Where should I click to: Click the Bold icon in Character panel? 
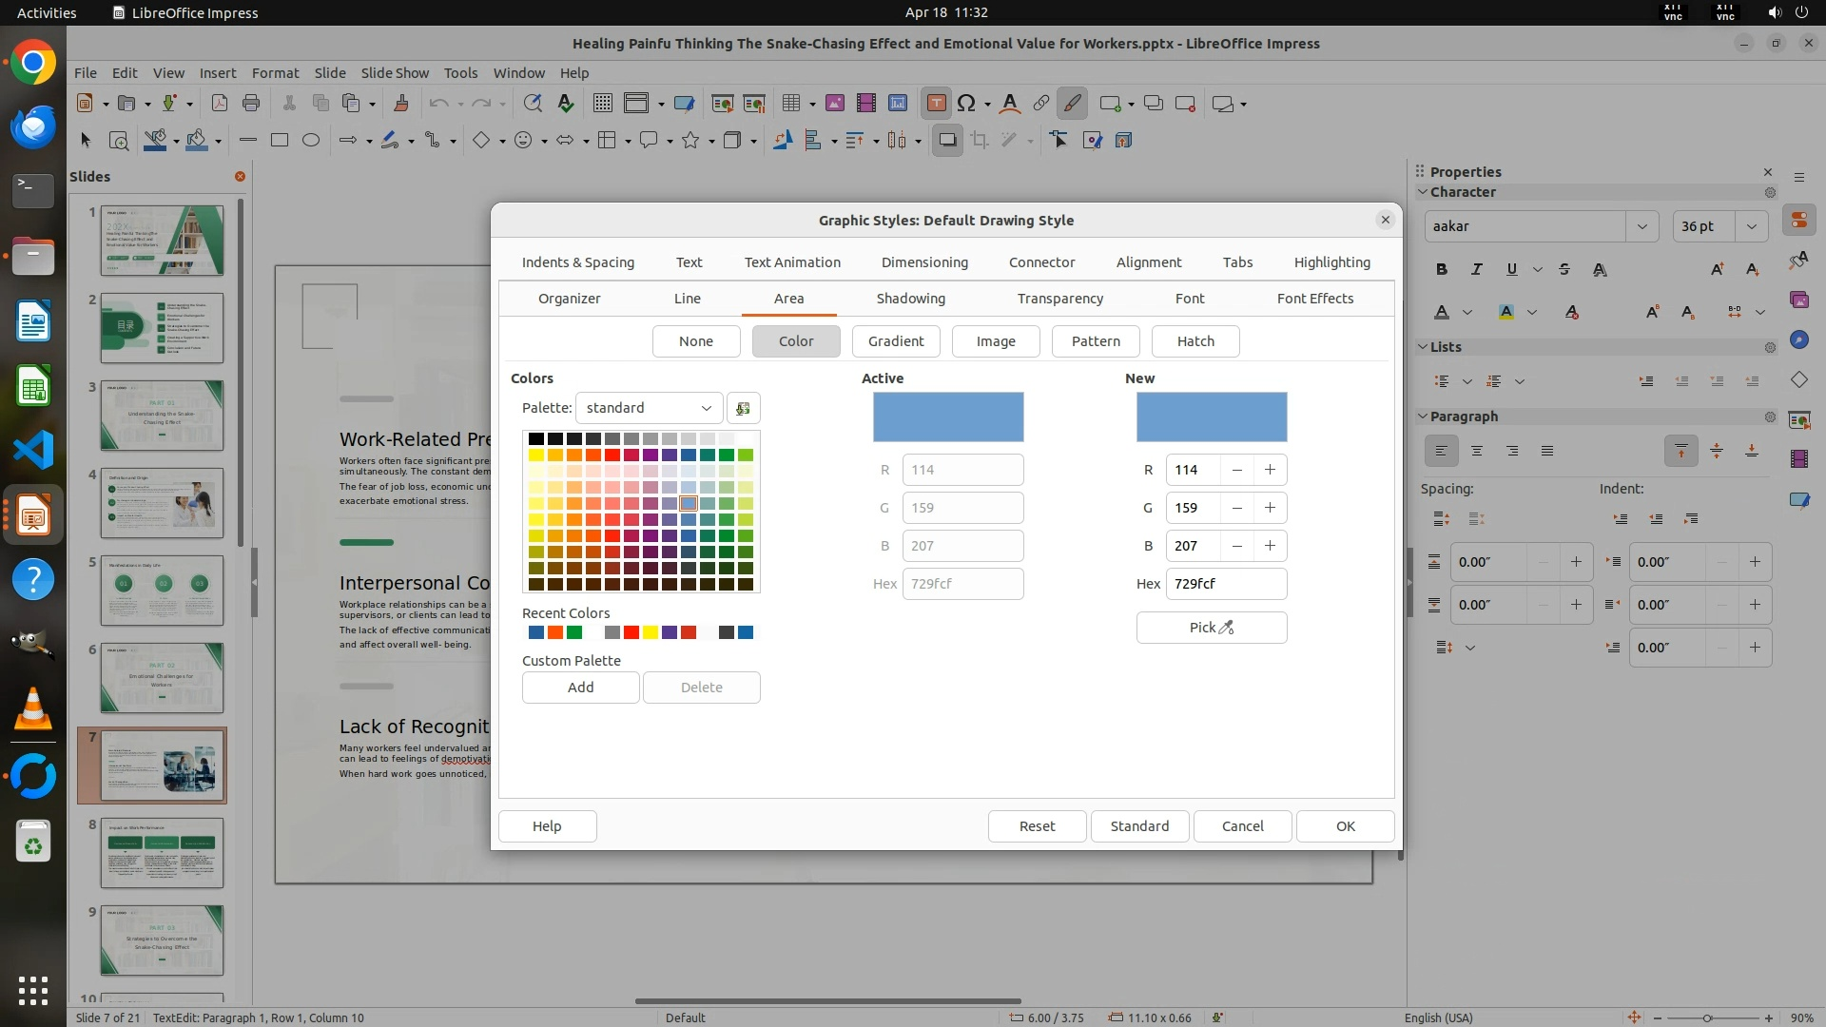[x=1442, y=270]
